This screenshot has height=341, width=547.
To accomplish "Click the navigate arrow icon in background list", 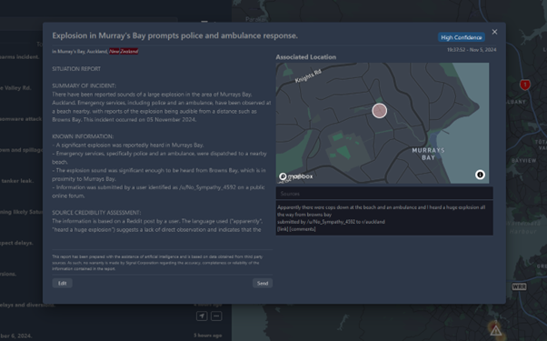I will pyautogui.click(x=202, y=316).
